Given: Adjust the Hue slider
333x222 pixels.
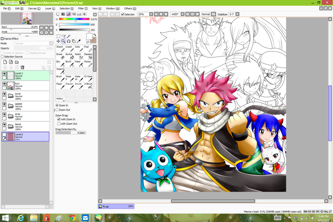Looking at the screenshot, I should pos(74,19).
